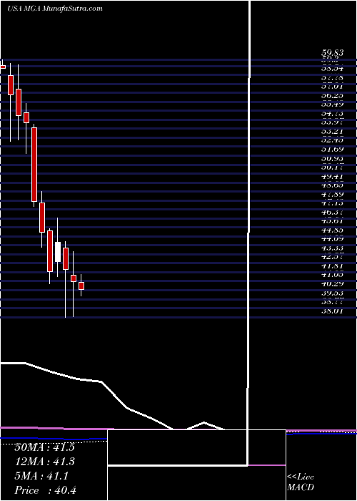Select the 39.53 price axis label
Image resolution: width=357 pixels, height=501 pixels.
click(x=332, y=292)
